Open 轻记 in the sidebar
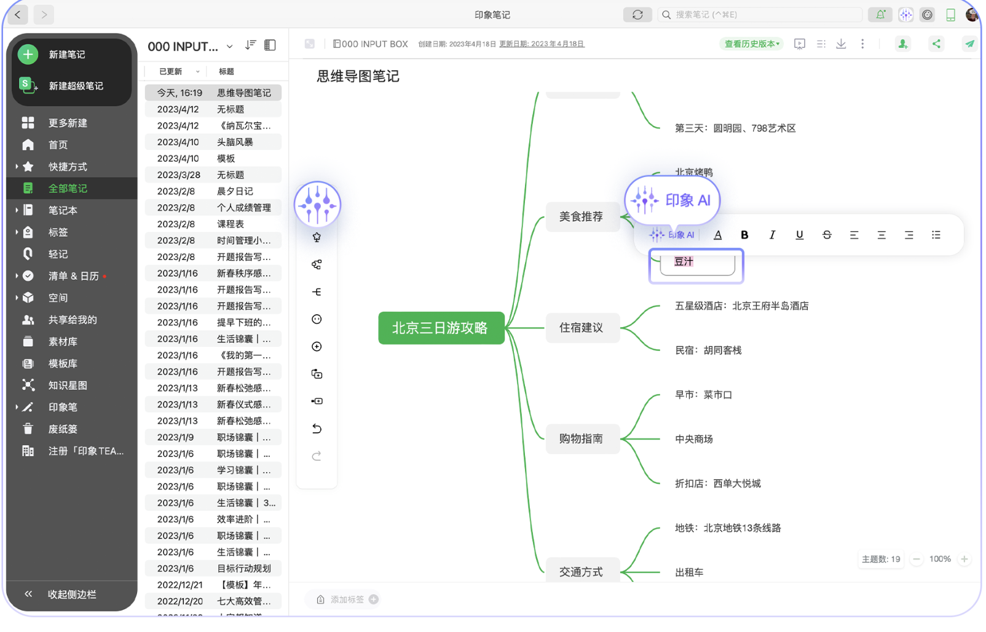 tap(58, 254)
